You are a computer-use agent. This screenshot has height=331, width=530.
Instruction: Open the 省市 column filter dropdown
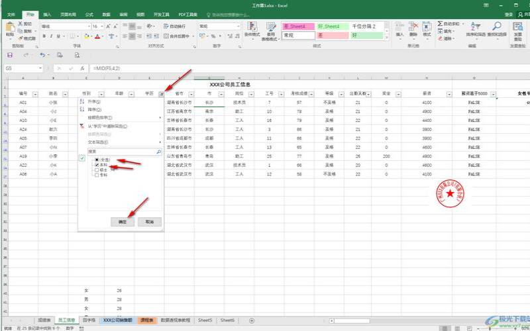click(x=191, y=95)
